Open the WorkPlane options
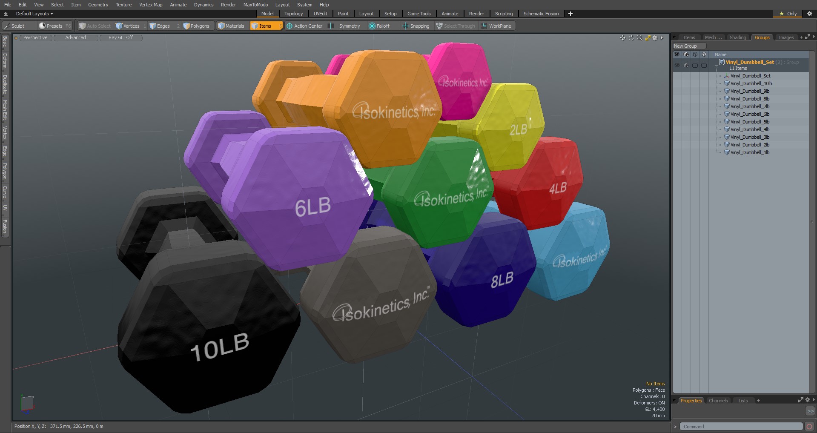 click(x=496, y=26)
